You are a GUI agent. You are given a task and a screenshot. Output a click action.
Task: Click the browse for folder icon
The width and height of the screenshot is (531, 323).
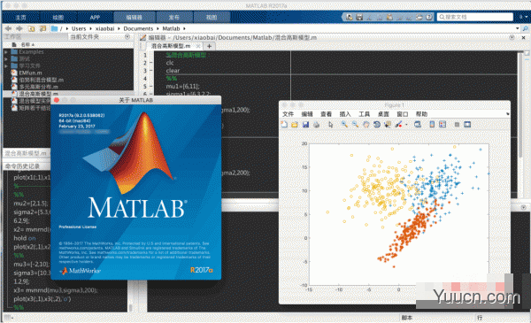point(42,29)
